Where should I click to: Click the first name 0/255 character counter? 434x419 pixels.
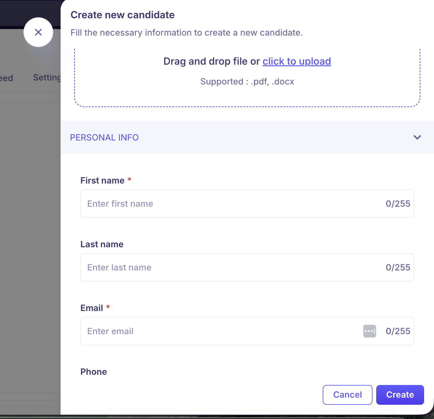tap(398, 204)
